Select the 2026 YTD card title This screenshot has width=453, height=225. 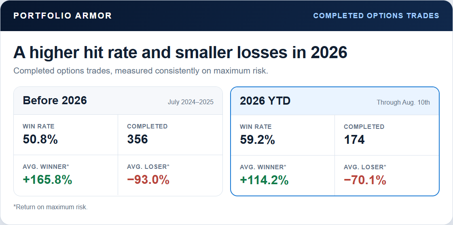(265, 101)
